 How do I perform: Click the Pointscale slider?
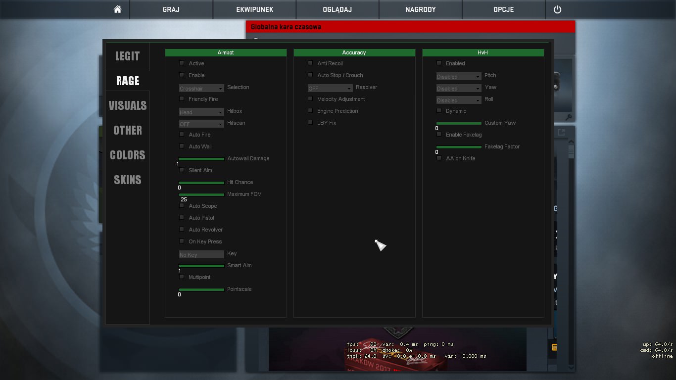click(x=201, y=289)
